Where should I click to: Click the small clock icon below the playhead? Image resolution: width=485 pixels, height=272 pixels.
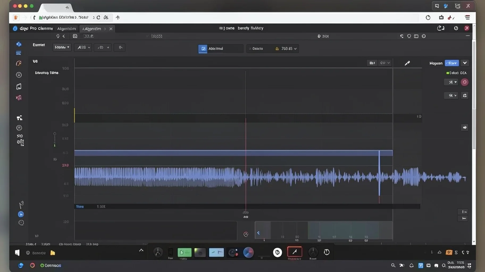(246, 234)
